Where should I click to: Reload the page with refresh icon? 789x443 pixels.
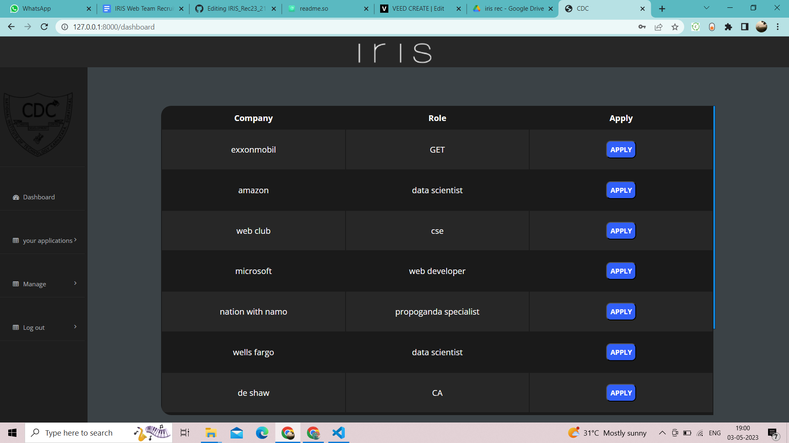point(44,27)
